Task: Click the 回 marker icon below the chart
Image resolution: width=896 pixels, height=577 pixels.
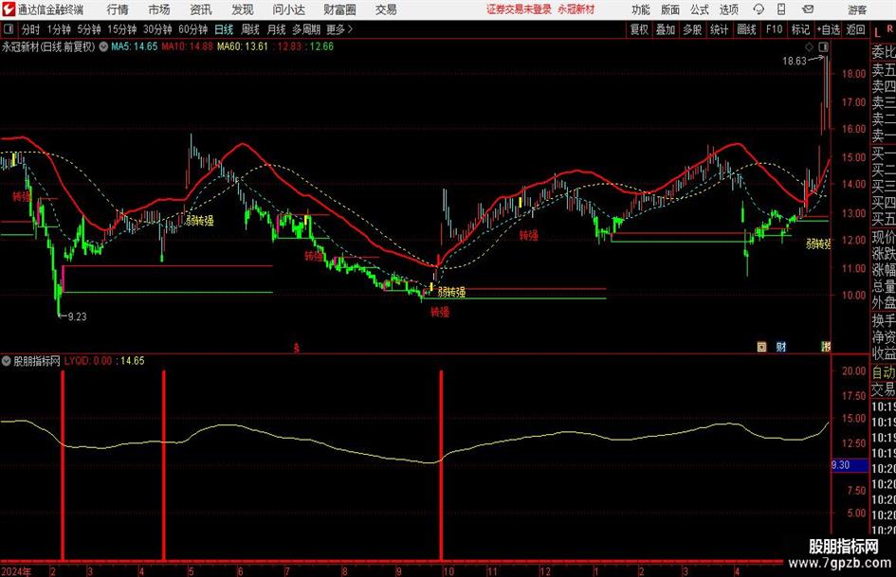Action: 761,347
